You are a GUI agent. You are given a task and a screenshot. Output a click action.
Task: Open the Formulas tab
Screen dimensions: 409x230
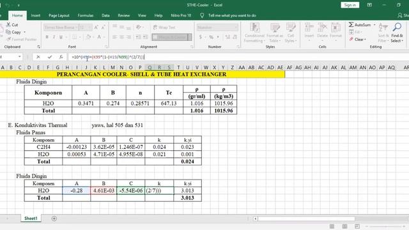pos(85,15)
